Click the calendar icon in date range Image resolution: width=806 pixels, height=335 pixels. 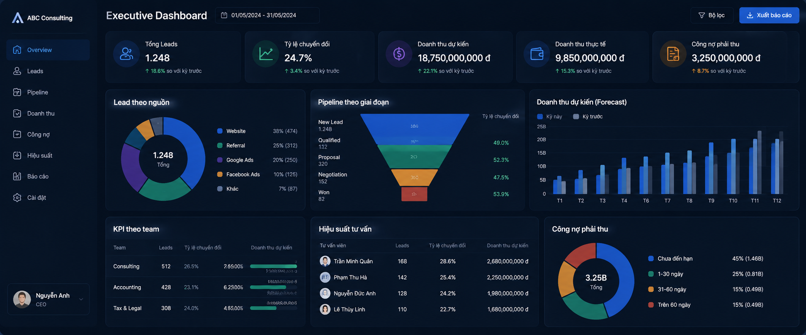pyautogui.click(x=224, y=15)
